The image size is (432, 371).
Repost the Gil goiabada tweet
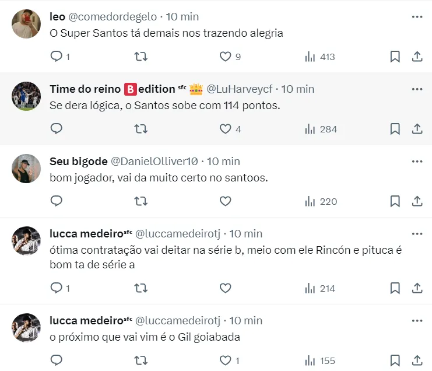click(141, 360)
